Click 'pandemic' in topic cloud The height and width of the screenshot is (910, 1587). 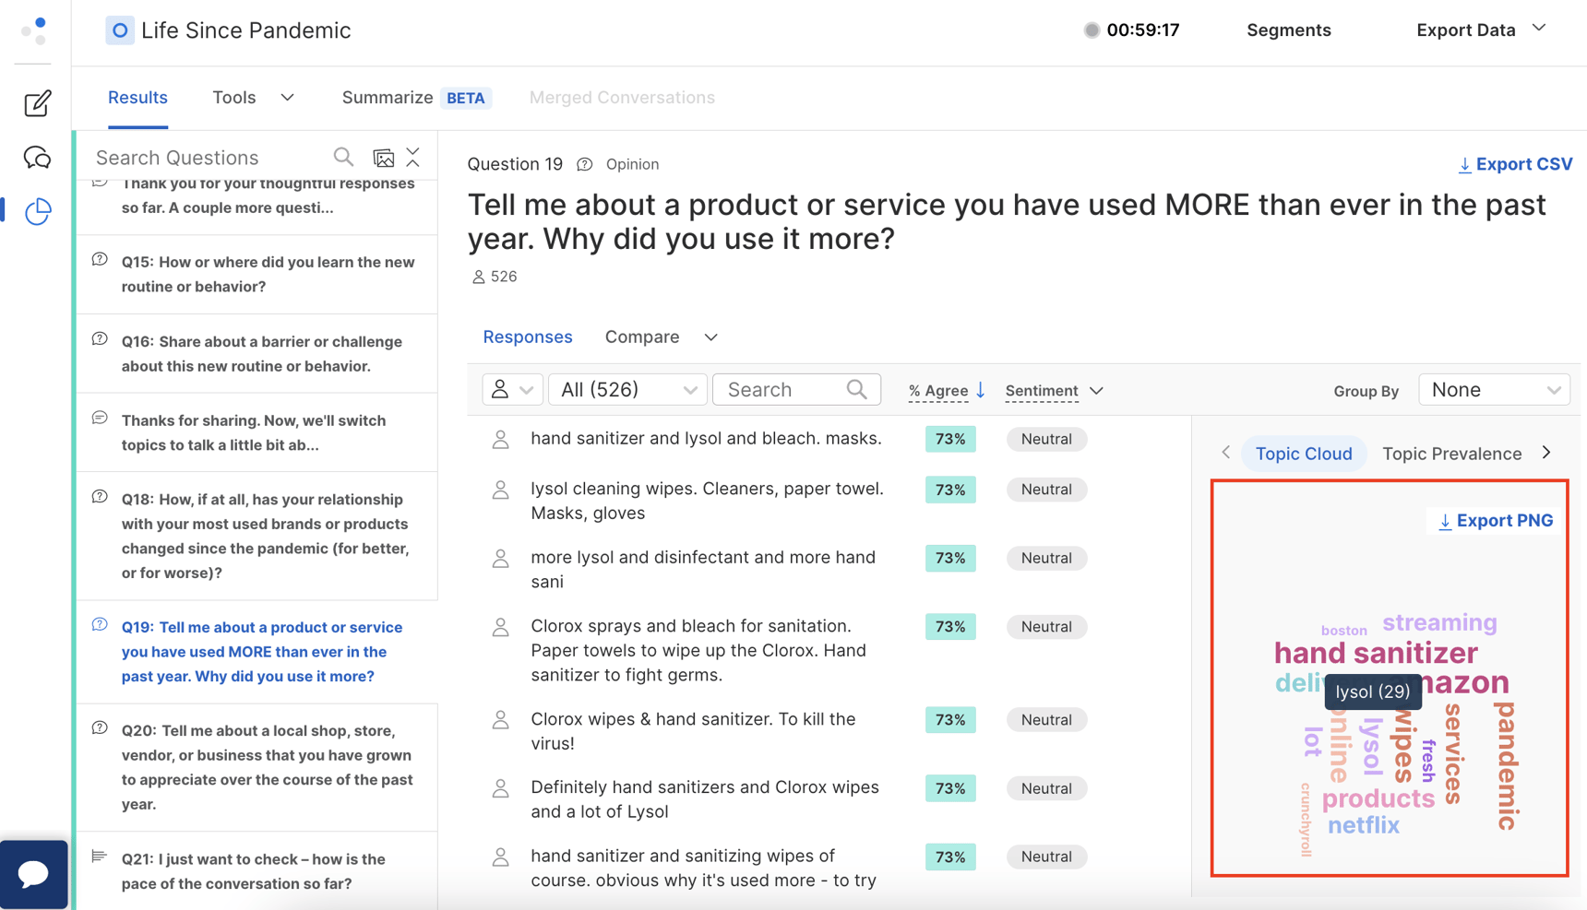click(x=1506, y=765)
